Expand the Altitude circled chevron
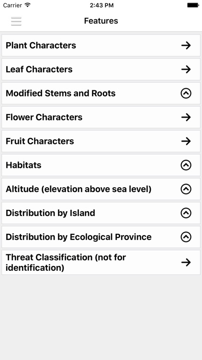Image resolution: width=202 pixels, height=360 pixels. click(x=186, y=189)
